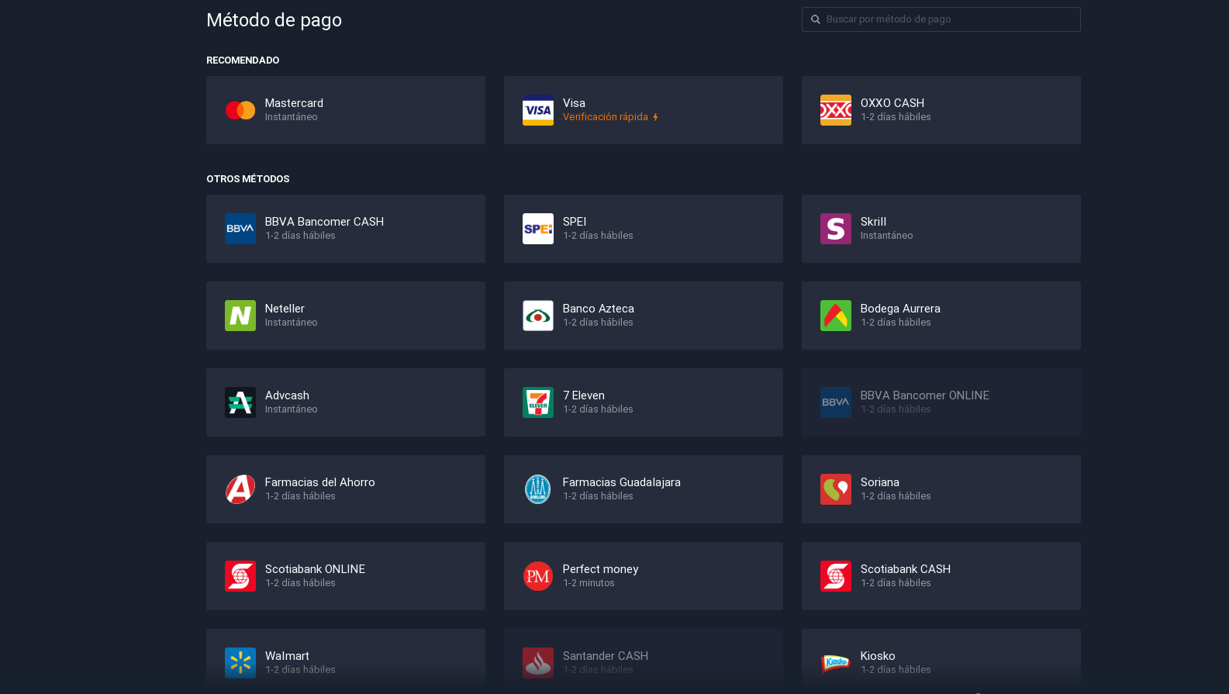Screen dimensions: 1229x694
Task: Click the SPEI logo icon
Action: 538,229
